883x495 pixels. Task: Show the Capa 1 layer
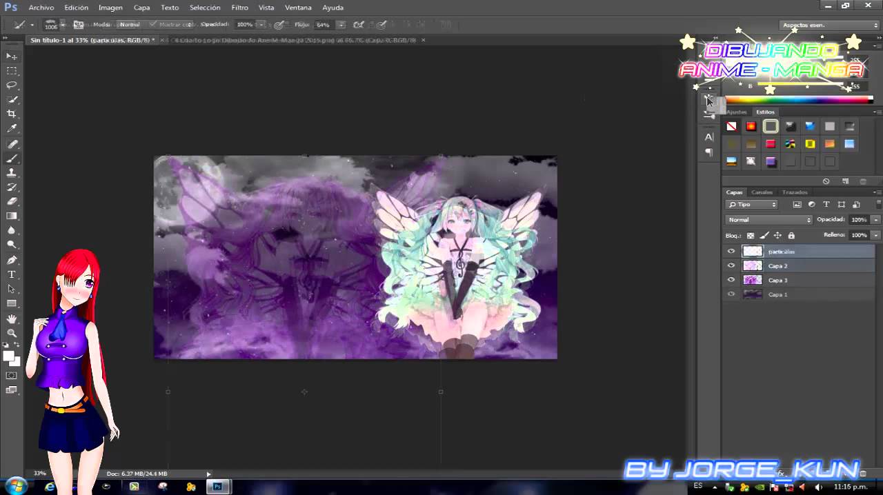pos(731,294)
